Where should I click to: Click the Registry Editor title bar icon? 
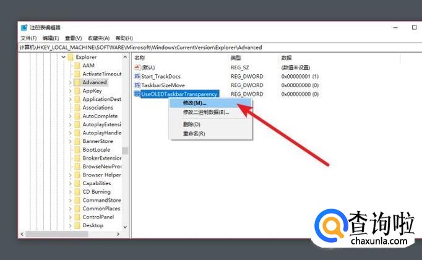coord(24,27)
